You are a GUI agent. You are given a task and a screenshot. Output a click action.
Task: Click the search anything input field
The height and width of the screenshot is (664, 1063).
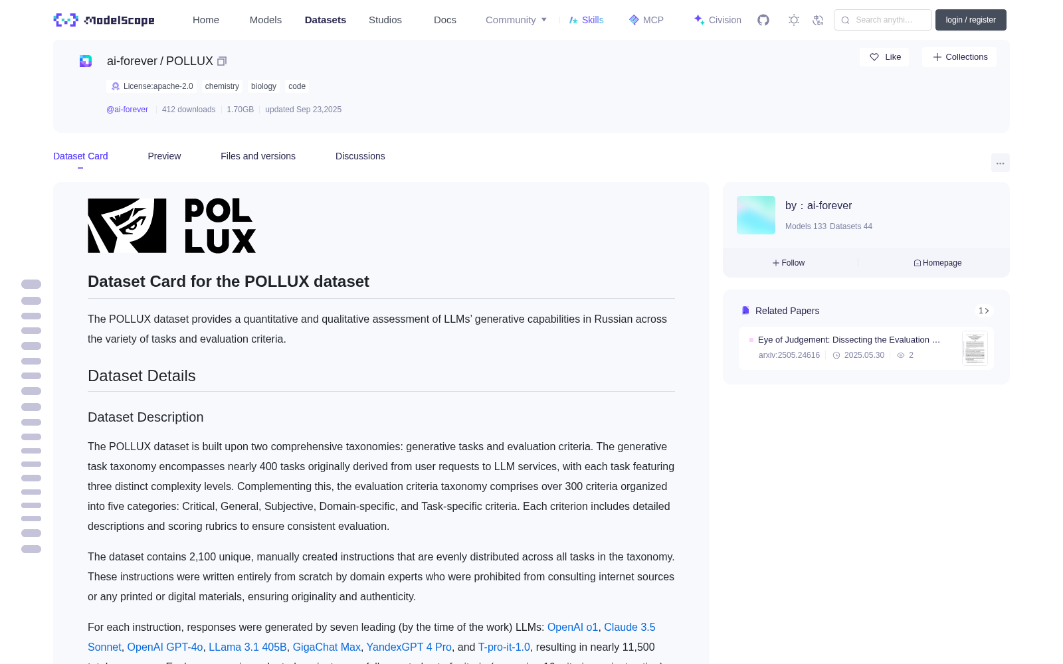click(x=883, y=20)
